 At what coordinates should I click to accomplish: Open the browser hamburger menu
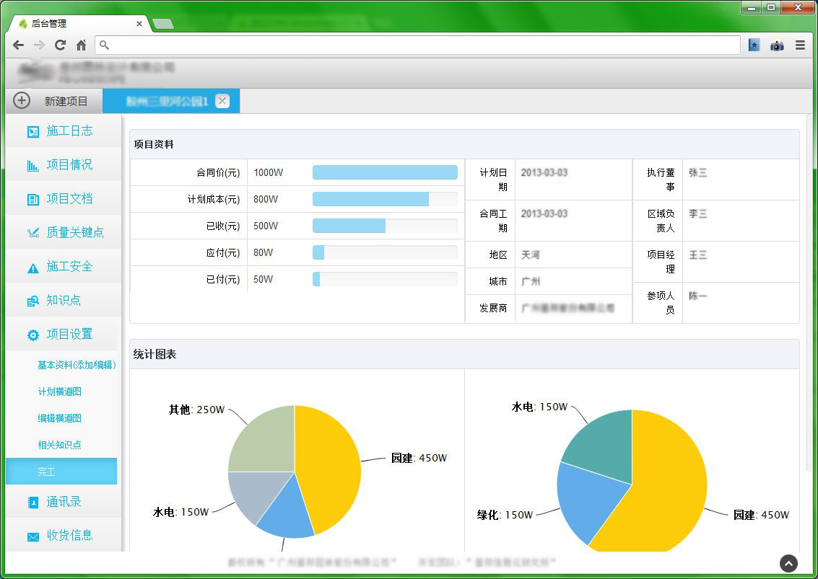pyautogui.click(x=800, y=45)
